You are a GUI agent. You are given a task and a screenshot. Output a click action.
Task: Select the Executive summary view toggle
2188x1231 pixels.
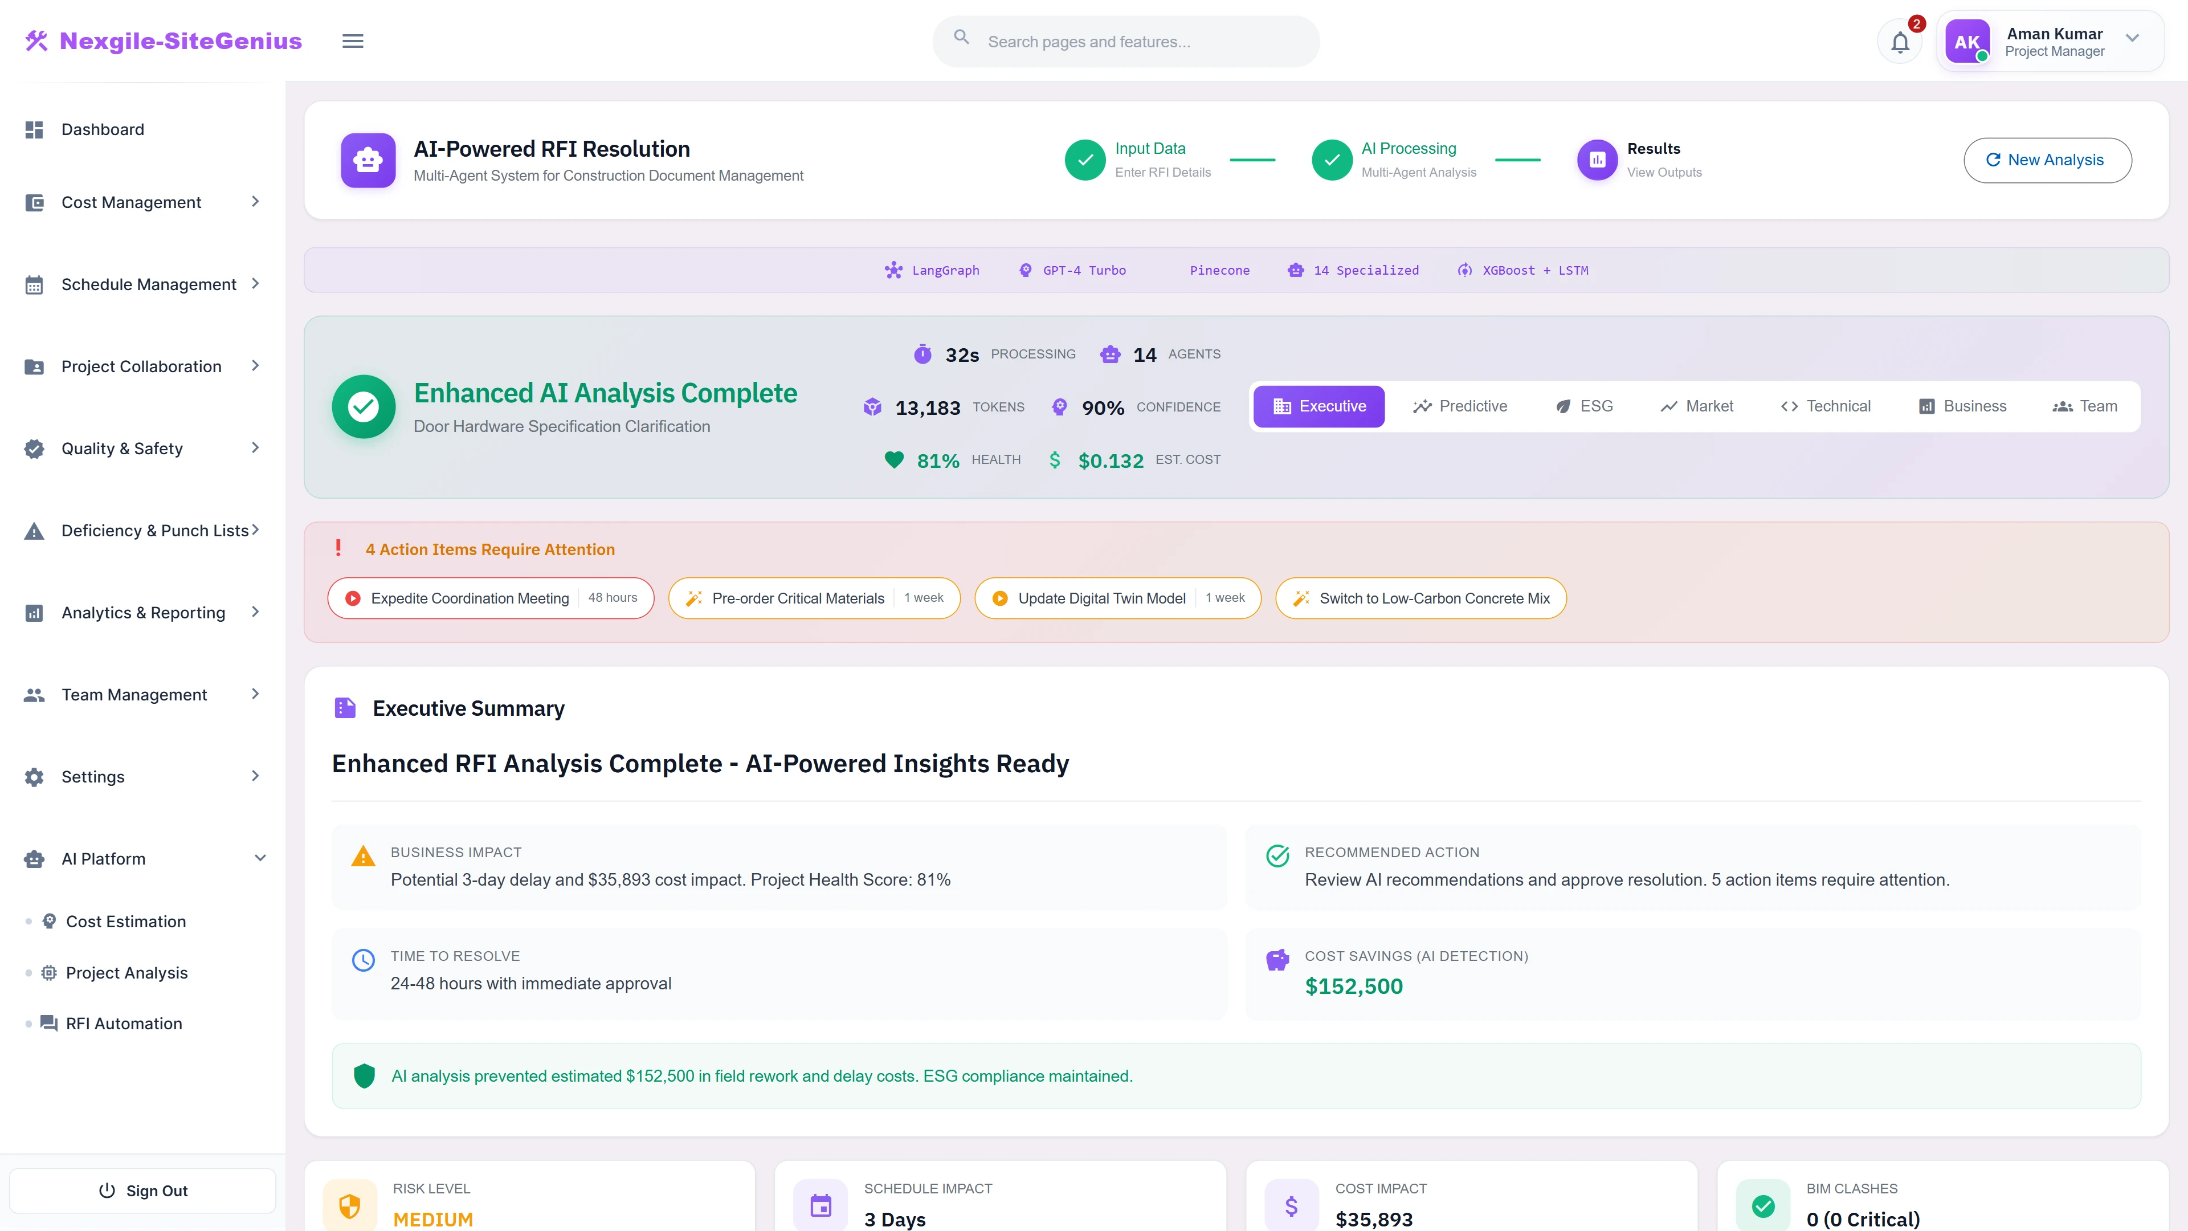tap(1318, 406)
